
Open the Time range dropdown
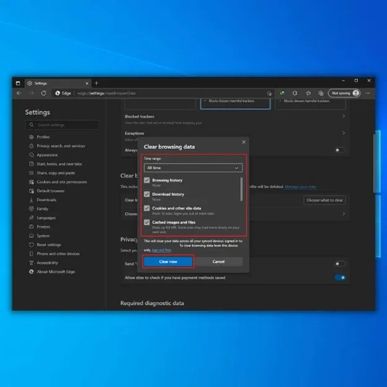tap(193, 168)
